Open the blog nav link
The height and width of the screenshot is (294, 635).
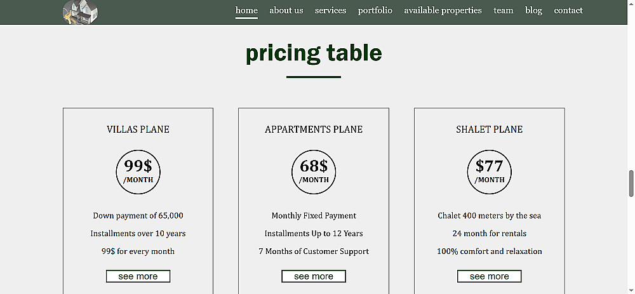click(x=533, y=10)
